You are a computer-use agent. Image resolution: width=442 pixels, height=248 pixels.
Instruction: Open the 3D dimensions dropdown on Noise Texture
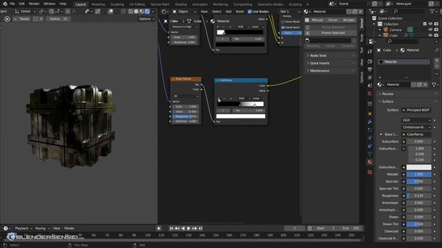(x=186, y=96)
